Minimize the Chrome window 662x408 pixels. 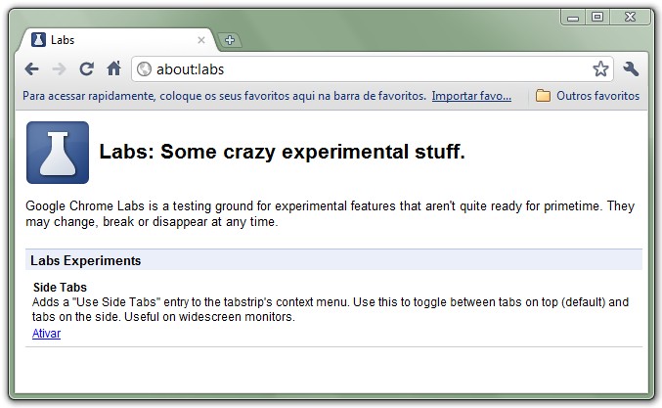[x=574, y=17]
